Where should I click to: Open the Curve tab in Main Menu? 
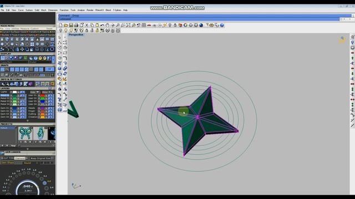pos(5,32)
